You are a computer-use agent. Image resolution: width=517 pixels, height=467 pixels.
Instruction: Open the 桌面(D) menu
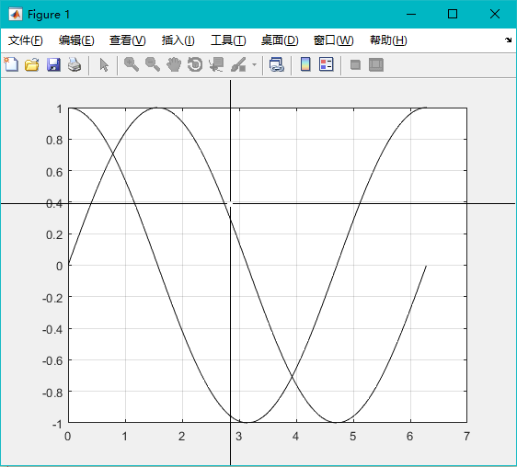[280, 40]
